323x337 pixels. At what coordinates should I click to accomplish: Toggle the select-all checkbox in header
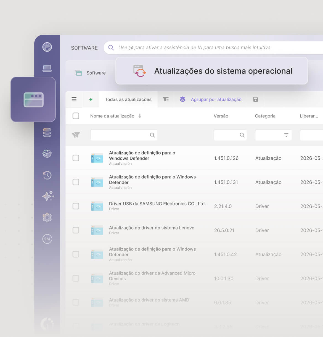[76, 116]
